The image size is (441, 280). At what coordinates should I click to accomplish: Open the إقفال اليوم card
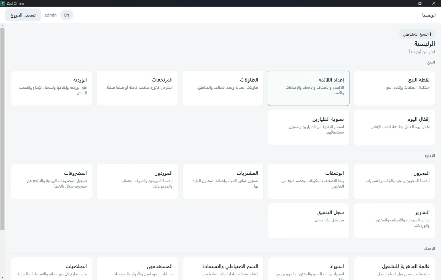(394, 127)
